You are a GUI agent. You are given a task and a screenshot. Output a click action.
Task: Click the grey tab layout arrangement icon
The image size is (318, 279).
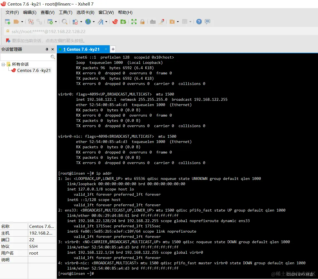(x=185, y=22)
